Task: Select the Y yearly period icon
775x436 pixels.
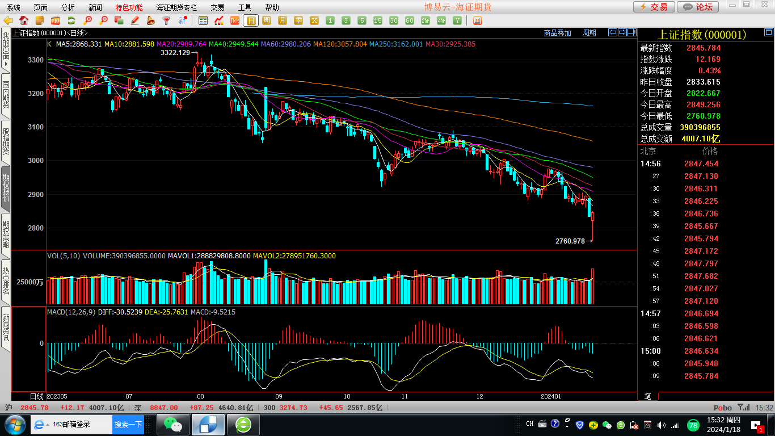Action: [457, 20]
